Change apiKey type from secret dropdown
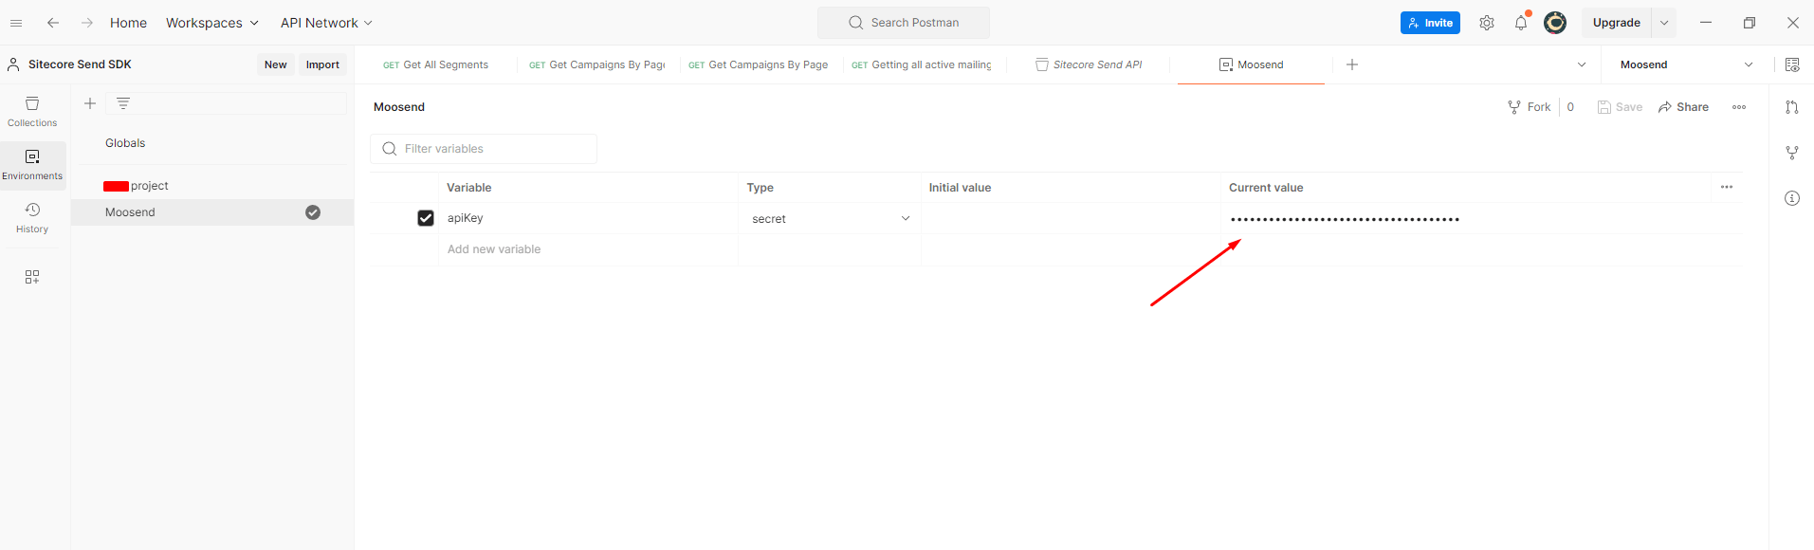1814x550 pixels. click(830, 219)
